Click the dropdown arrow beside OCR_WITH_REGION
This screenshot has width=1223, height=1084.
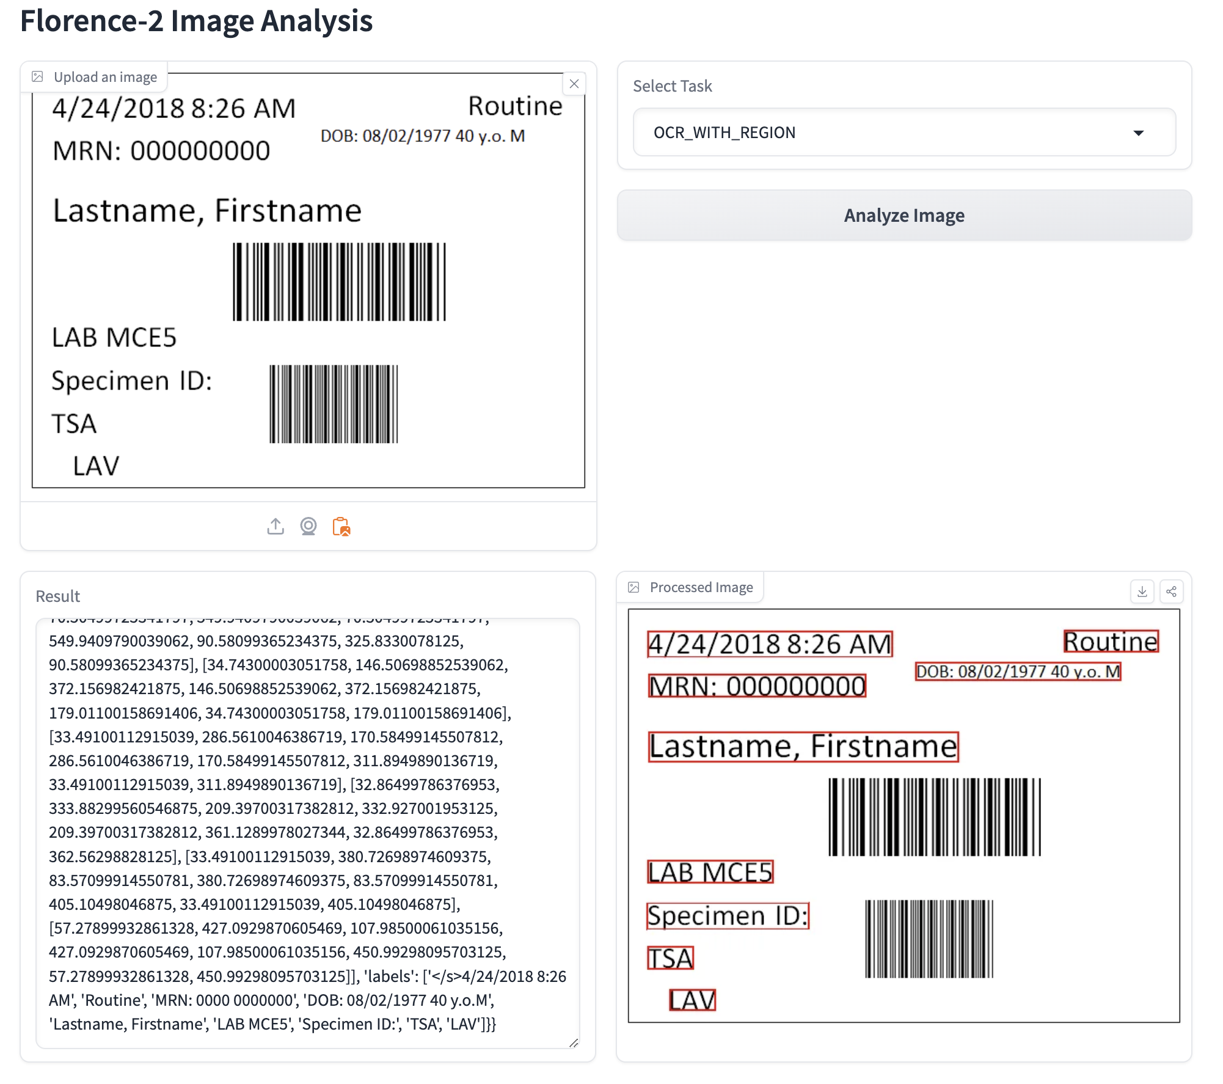pos(1138,133)
